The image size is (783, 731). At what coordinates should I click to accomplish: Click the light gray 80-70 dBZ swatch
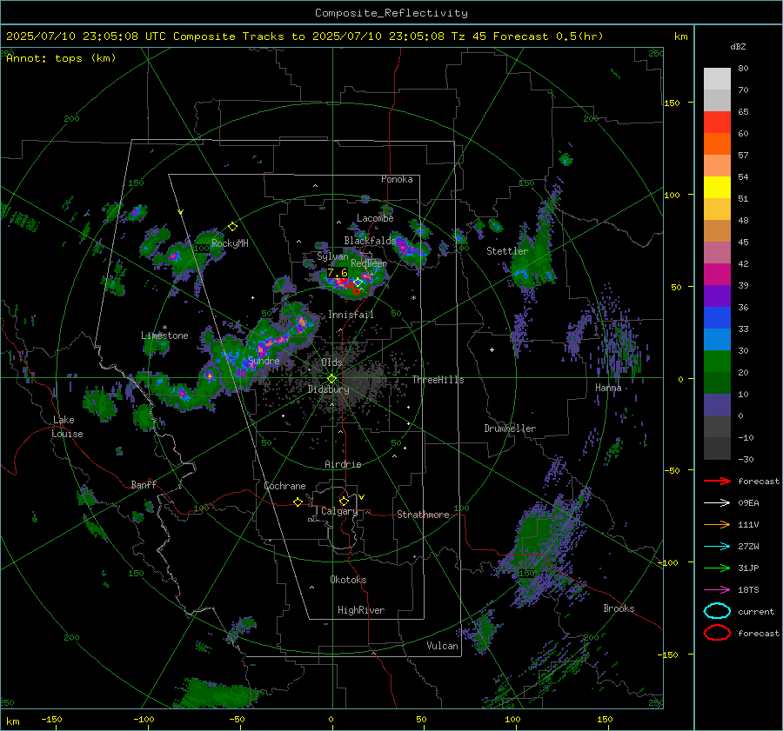(717, 79)
